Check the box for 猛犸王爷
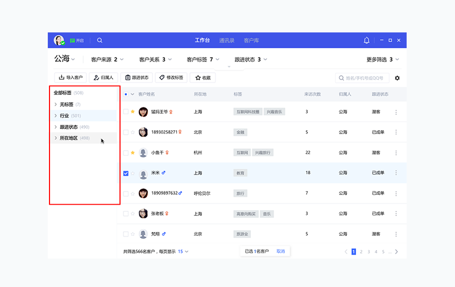The height and width of the screenshot is (287, 455). (x=126, y=111)
